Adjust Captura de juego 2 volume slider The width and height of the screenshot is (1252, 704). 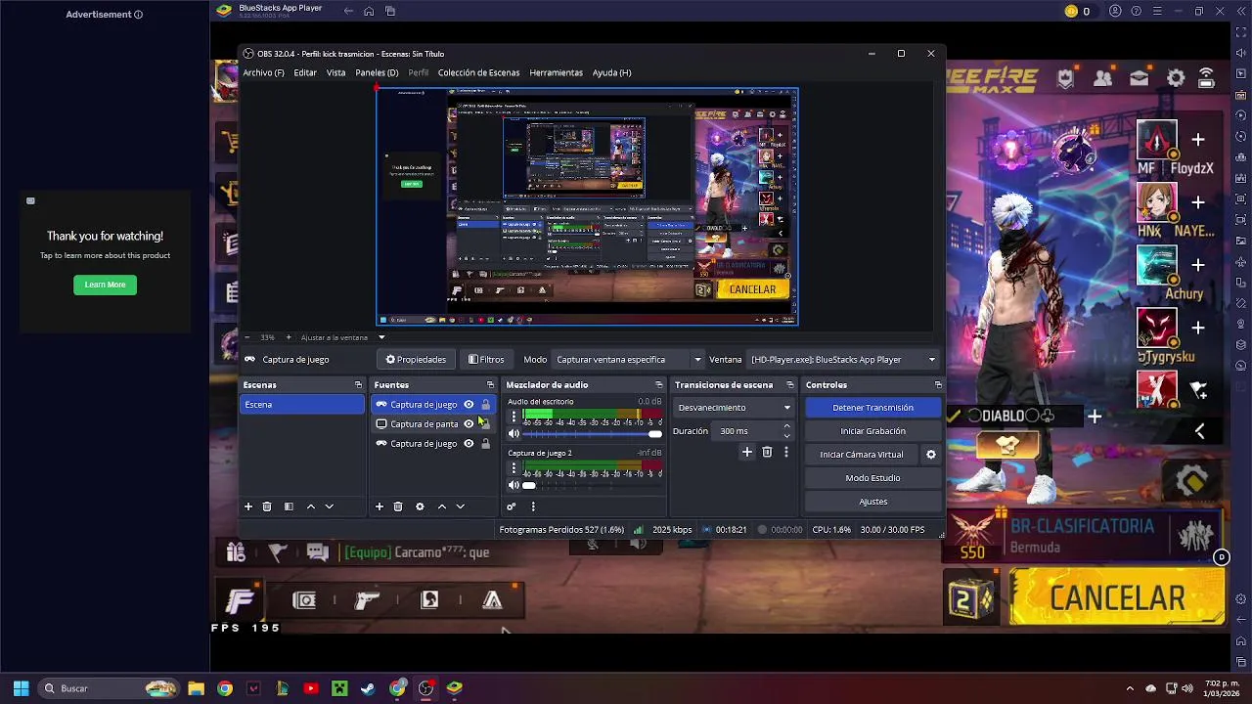[594, 485]
